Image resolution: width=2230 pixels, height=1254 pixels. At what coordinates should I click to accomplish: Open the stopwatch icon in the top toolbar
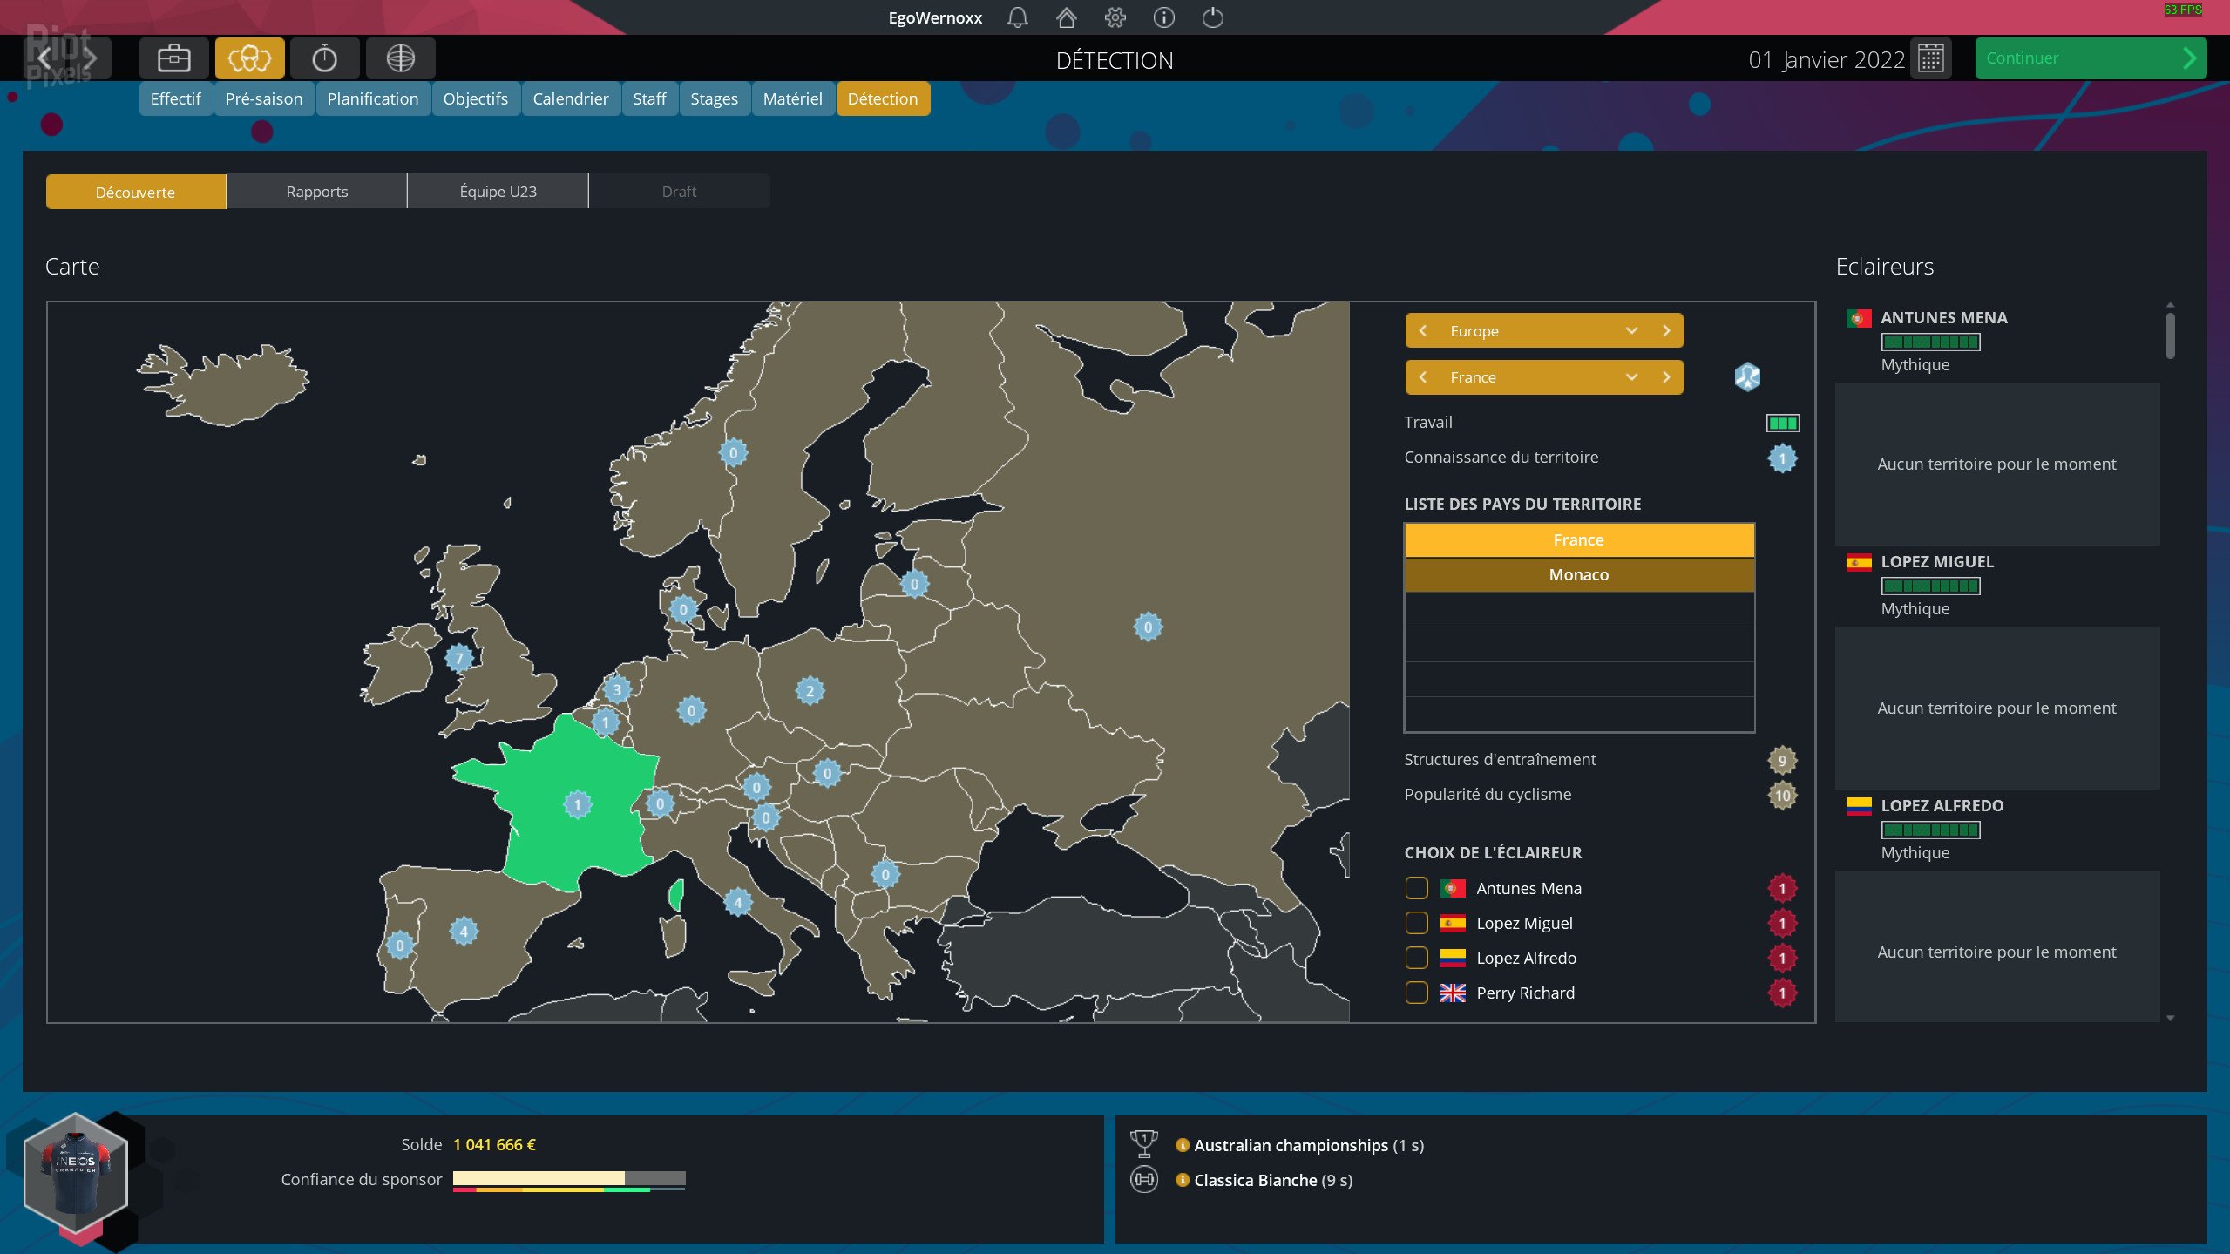click(x=324, y=58)
